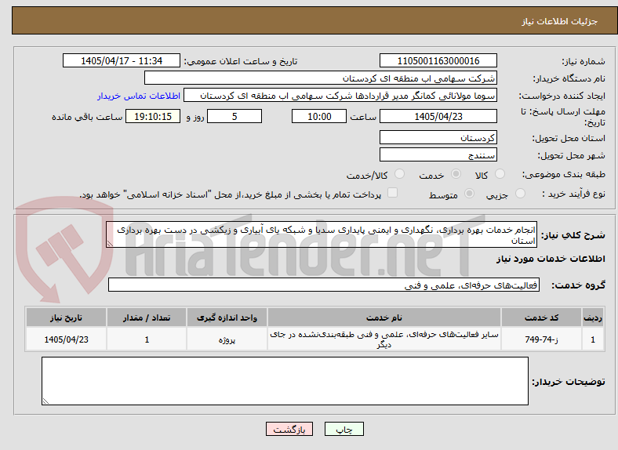
Task: Select the کالا/خدمت radio button
Action: [399, 174]
